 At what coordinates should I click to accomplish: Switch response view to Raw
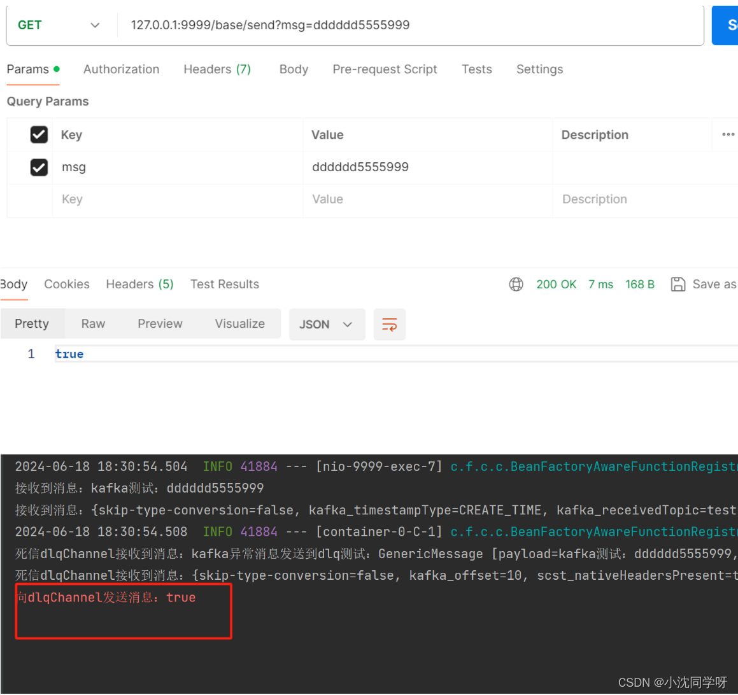[x=92, y=323]
